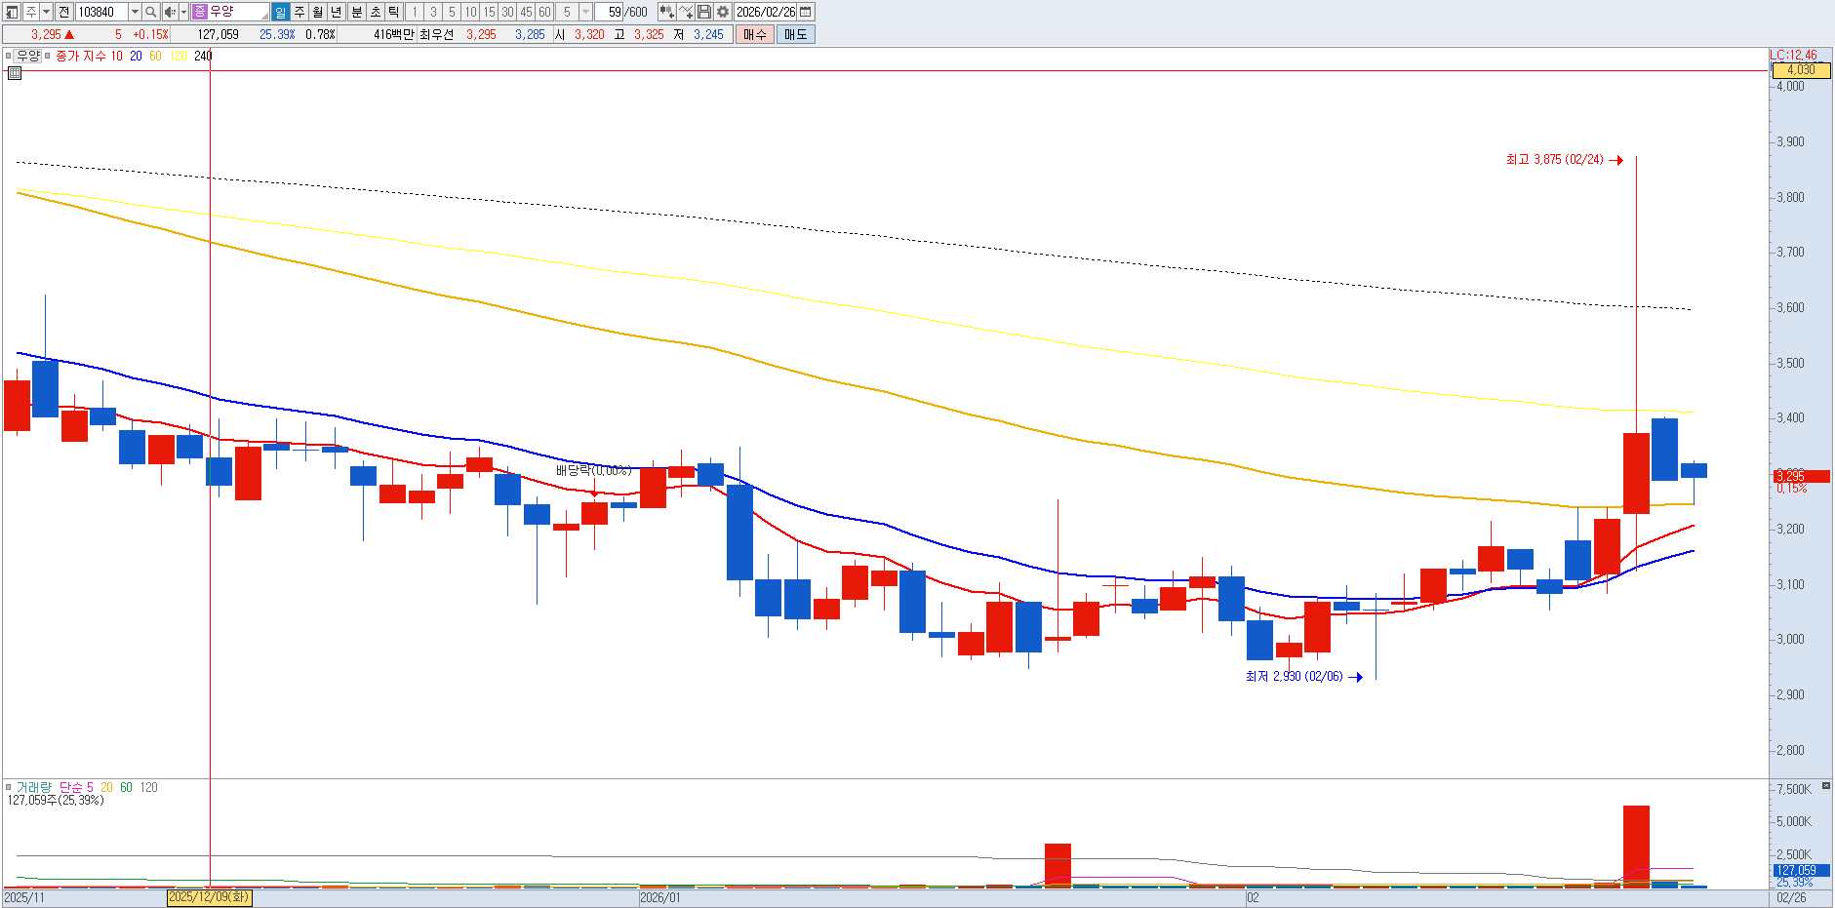Viewport: 1835px width, 908px height.
Task: Click the add line-chart overlay icon
Action: (686, 12)
